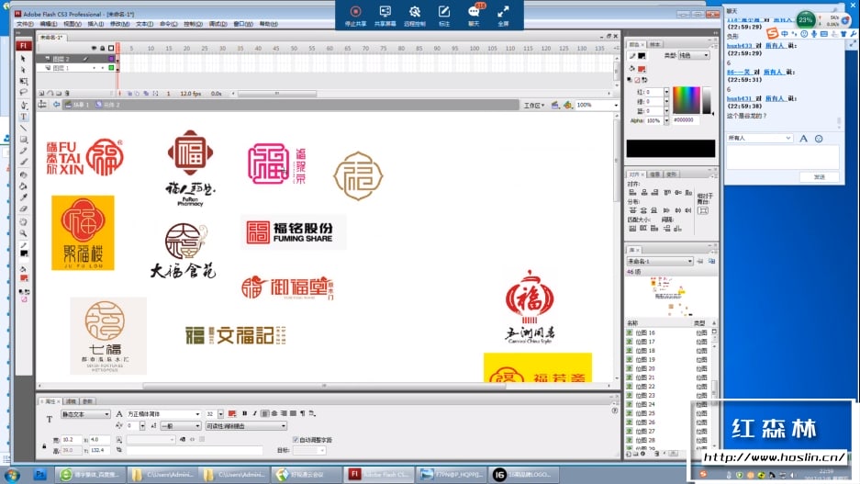Toggle outline view for all layers
The height and width of the screenshot is (484, 860).
[x=111, y=49]
